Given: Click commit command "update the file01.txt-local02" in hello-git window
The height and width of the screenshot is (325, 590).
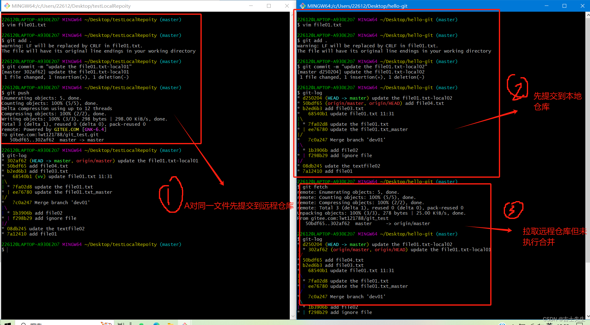Looking at the screenshot, I should click(x=362, y=67).
